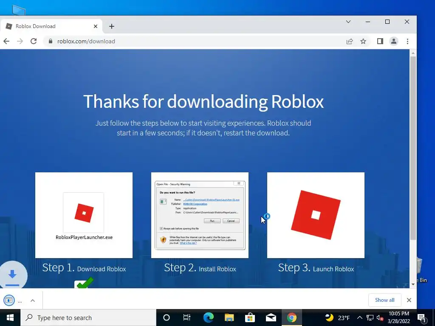This screenshot has height=326, width=435.
Task: Launch Microsoft Edge from taskbar
Action: pos(208,318)
